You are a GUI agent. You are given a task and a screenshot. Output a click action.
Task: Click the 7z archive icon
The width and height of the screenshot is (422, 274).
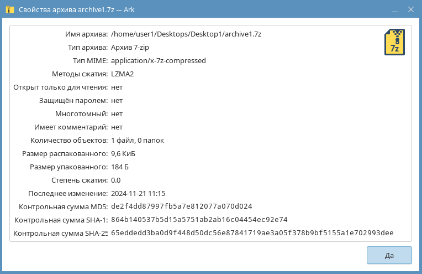394,42
